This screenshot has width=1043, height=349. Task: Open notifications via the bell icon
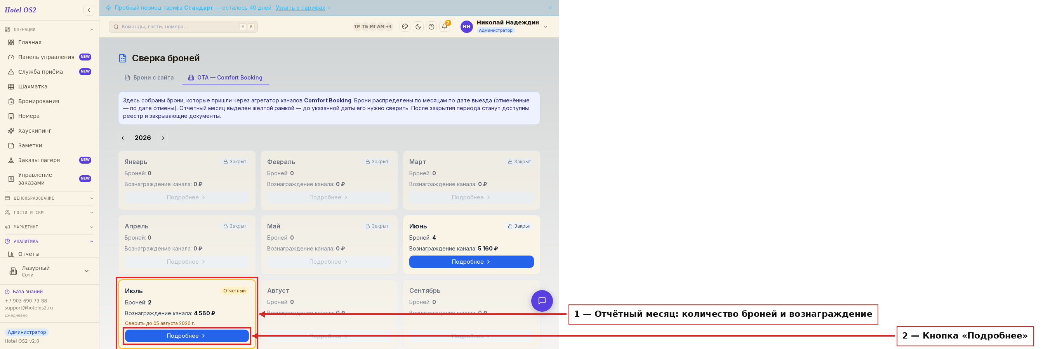click(445, 27)
